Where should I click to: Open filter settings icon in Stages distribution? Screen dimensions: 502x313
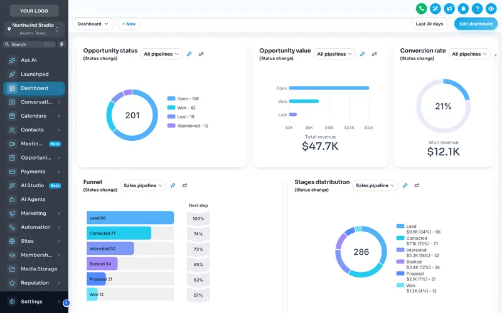(417, 185)
